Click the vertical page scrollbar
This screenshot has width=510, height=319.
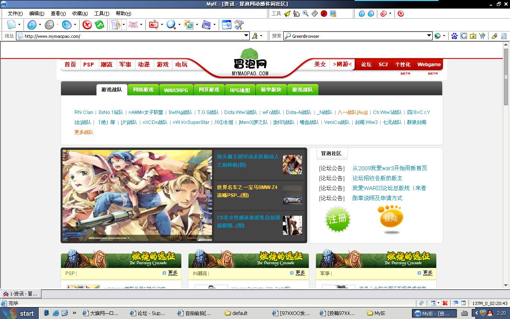pyautogui.click(x=506, y=165)
